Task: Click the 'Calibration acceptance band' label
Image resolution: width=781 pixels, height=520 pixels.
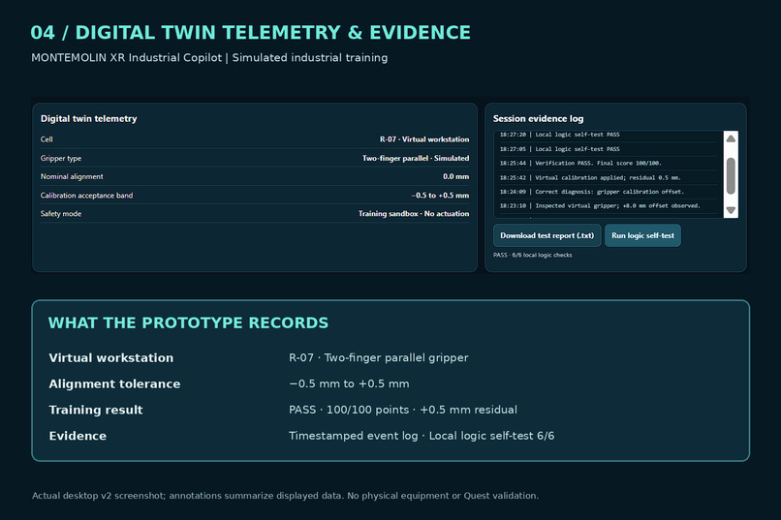Action: click(x=86, y=196)
